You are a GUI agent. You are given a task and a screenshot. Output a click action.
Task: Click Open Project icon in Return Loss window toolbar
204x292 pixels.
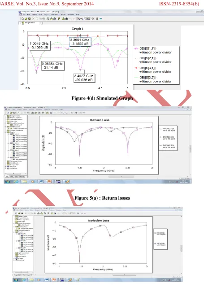coord(11,113)
